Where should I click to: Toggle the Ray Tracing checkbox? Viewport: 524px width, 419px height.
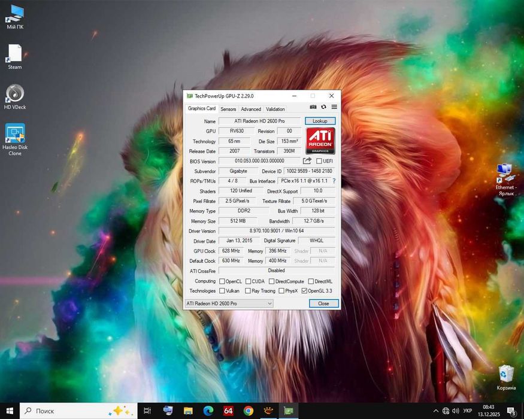pyautogui.click(x=248, y=291)
